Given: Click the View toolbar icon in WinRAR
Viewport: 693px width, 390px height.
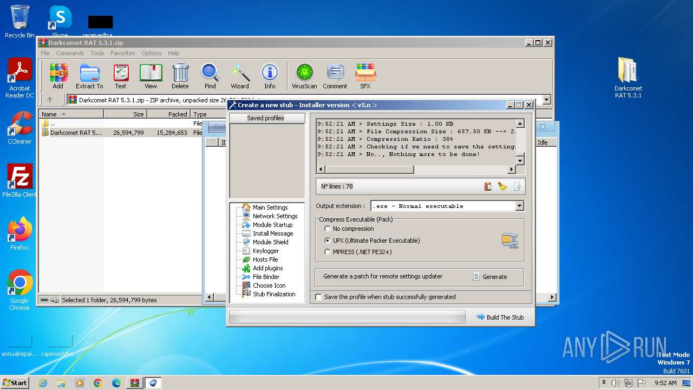Looking at the screenshot, I should click(x=151, y=76).
